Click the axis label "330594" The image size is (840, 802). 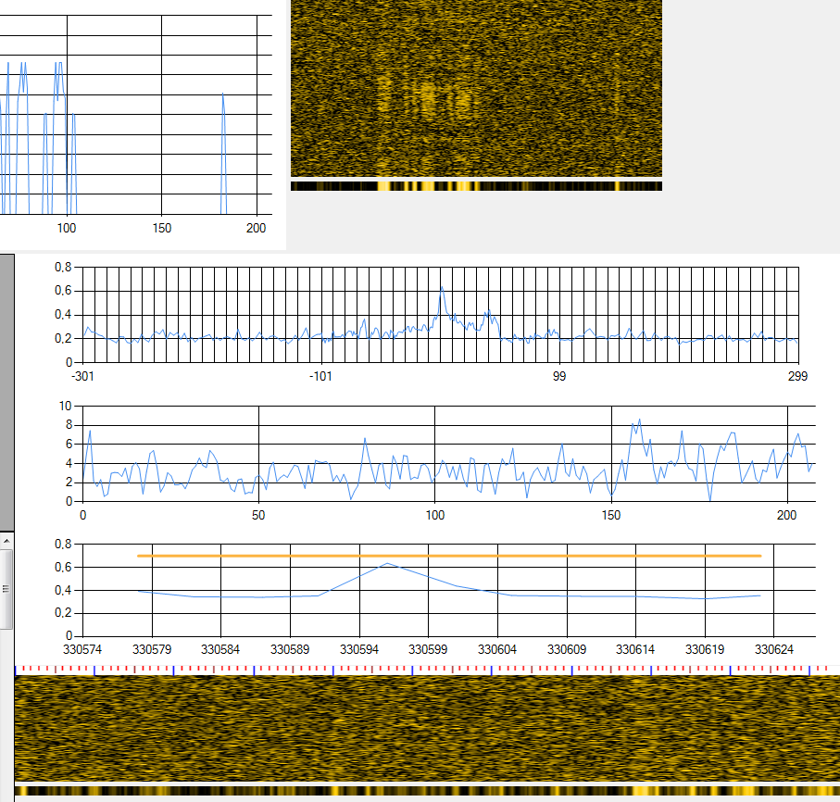coord(359,649)
